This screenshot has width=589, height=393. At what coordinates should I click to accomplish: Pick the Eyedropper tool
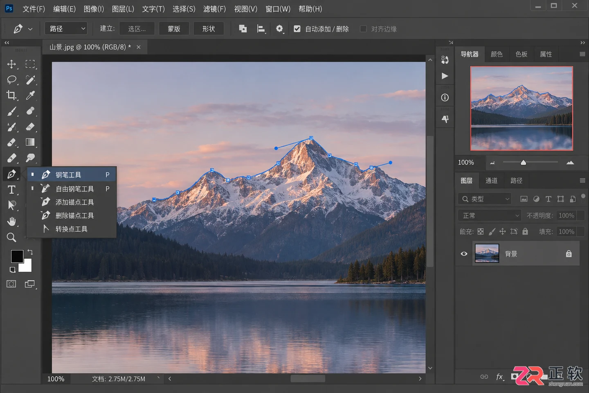pyautogui.click(x=30, y=95)
